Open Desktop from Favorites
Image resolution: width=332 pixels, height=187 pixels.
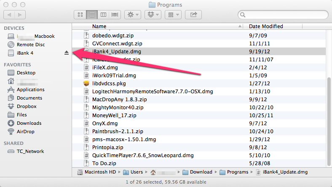point(21,73)
